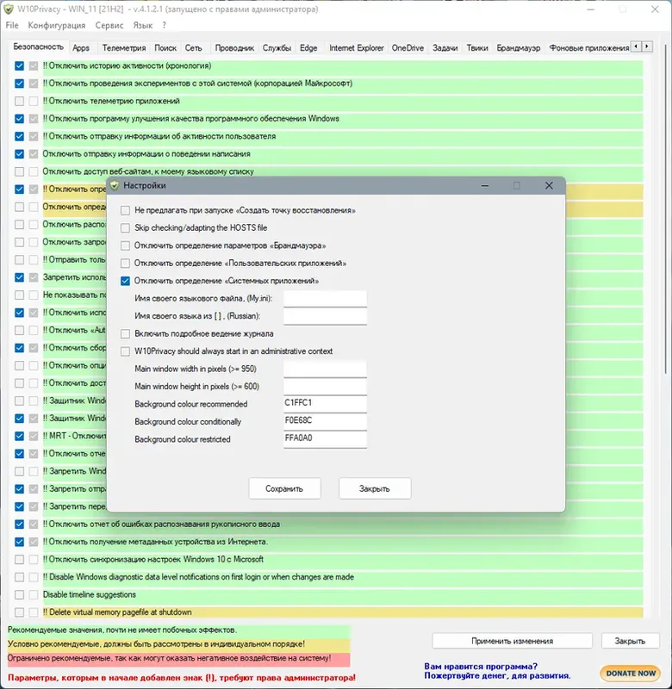Click the Имя своего языкового файла field

(x=325, y=298)
